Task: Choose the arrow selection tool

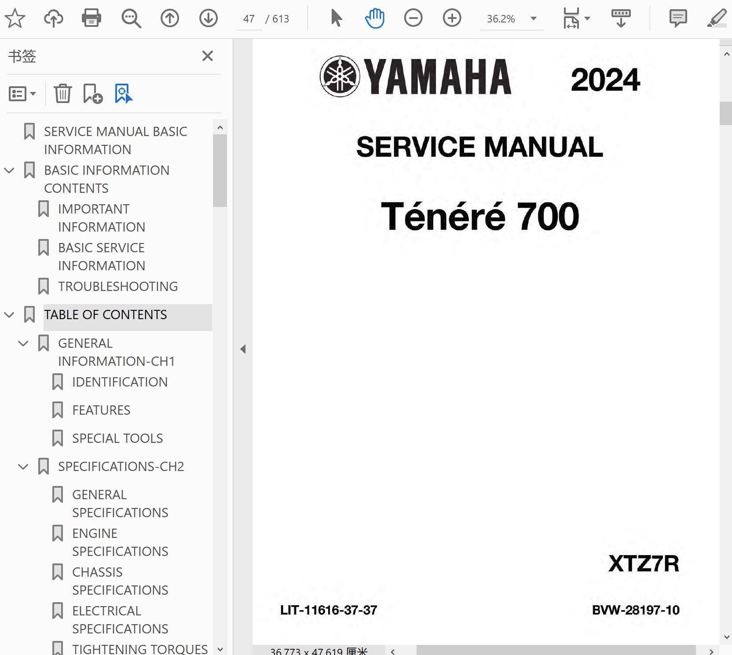Action: (337, 18)
